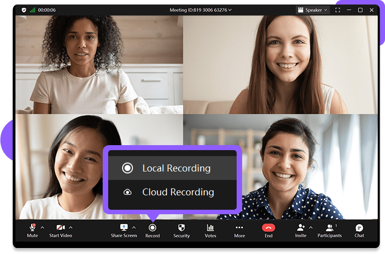Click the 00:00:06 meeting timer
Viewport: 385px width, 254px height.
[x=47, y=10]
